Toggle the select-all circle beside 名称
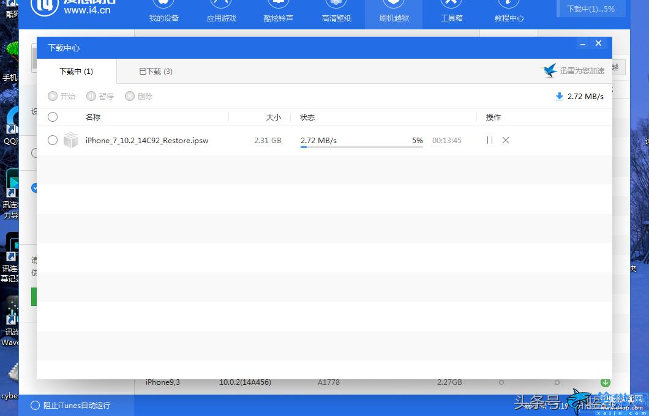The image size is (649, 416). (x=53, y=117)
